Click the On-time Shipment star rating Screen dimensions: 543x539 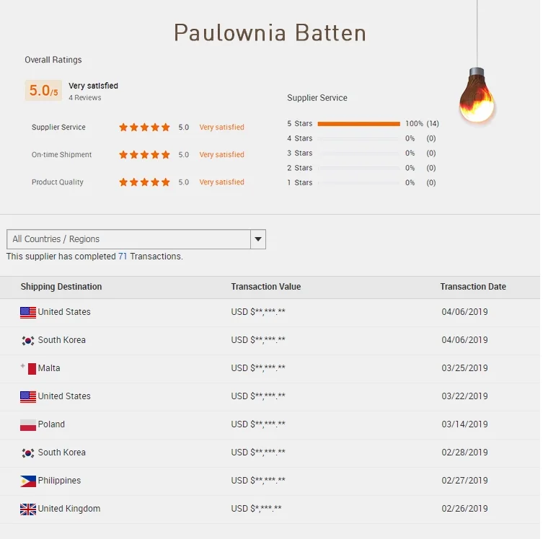click(144, 155)
